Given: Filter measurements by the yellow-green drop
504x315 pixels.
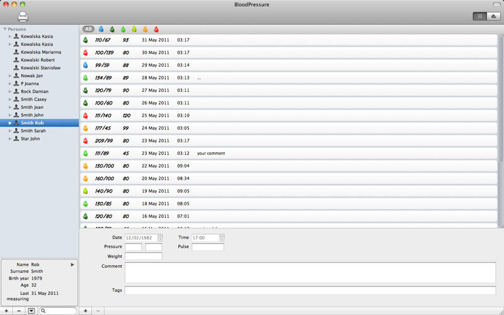Looking at the screenshot, I should tap(134, 29).
